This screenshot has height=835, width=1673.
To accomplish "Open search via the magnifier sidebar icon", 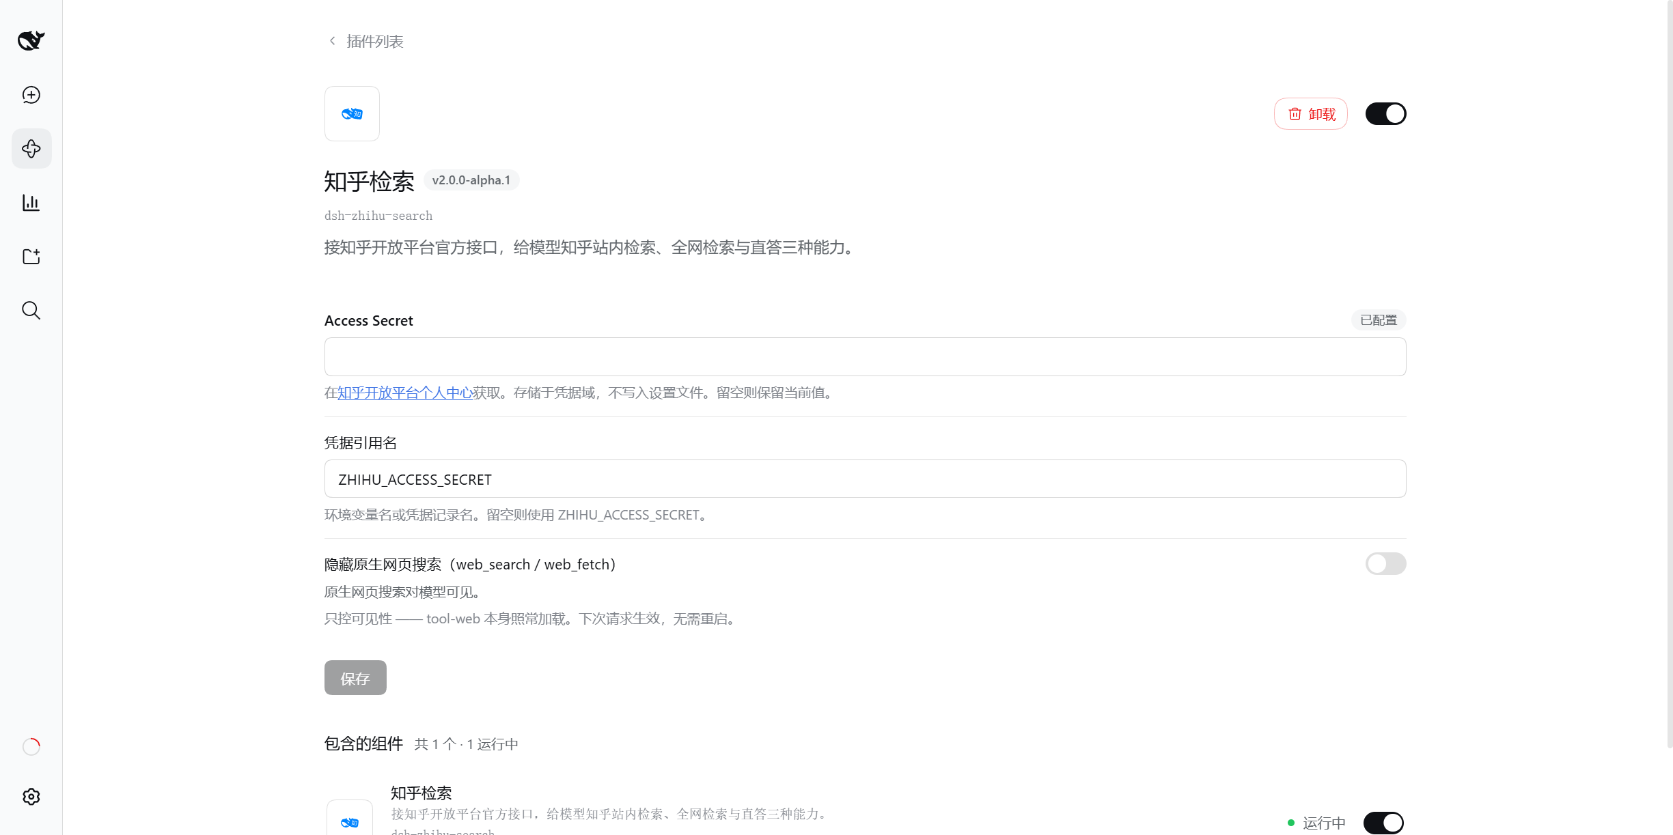I will tap(31, 311).
